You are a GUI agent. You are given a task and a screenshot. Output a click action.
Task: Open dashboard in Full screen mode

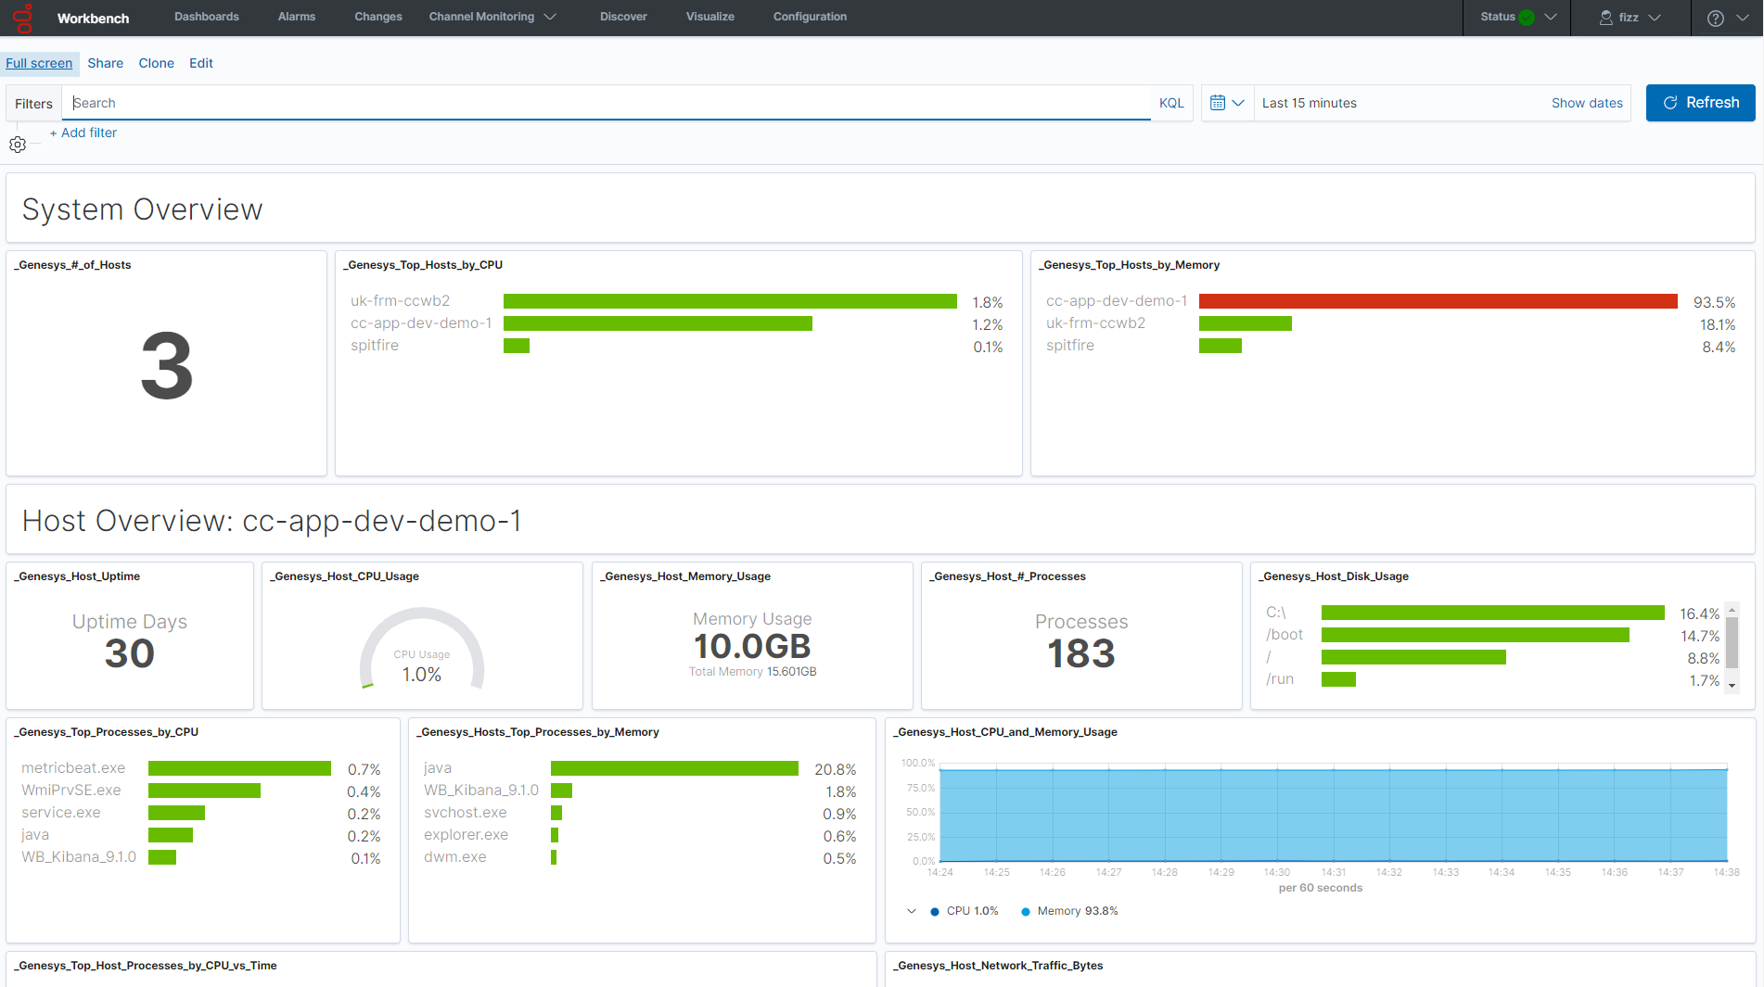tap(39, 63)
